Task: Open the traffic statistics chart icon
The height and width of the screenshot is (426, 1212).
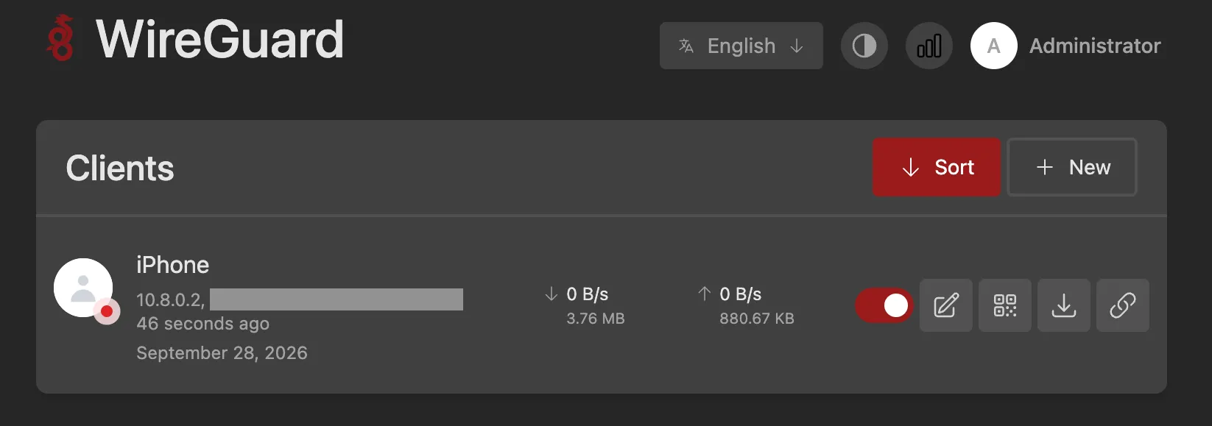Action: click(929, 46)
